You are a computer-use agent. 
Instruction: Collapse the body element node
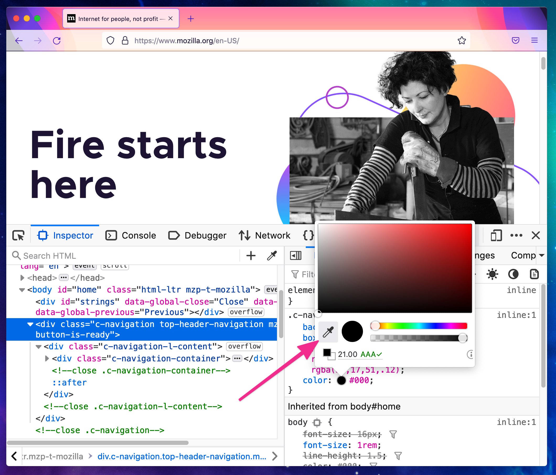(x=22, y=290)
